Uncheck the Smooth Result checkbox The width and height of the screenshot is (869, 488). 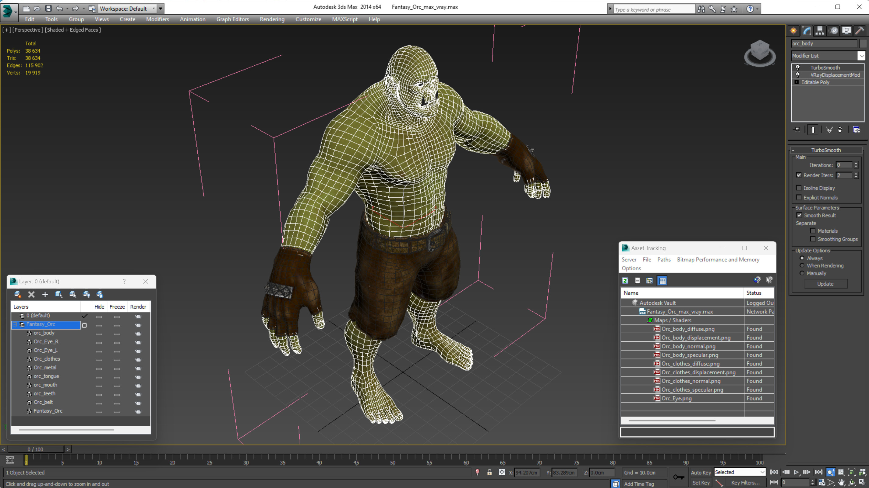pyautogui.click(x=799, y=215)
